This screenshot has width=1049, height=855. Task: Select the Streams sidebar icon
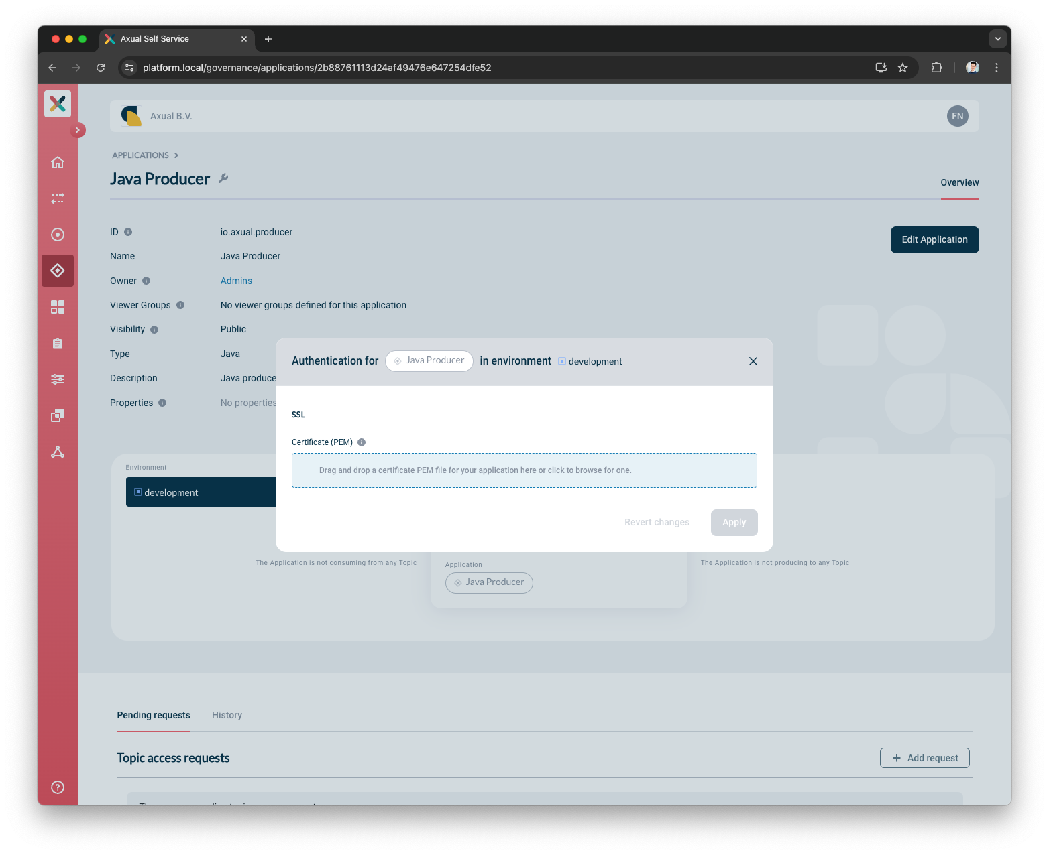click(x=58, y=198)
